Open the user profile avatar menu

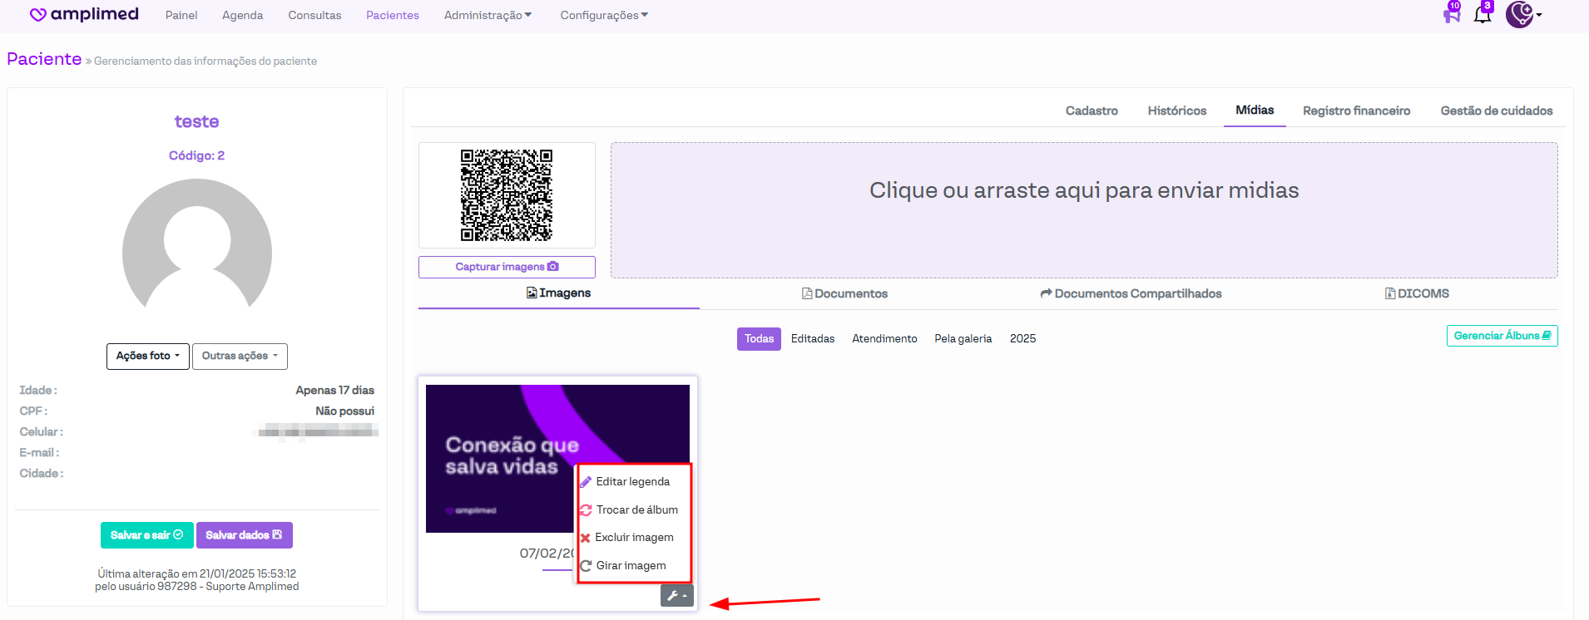(x=1522, y=14)
